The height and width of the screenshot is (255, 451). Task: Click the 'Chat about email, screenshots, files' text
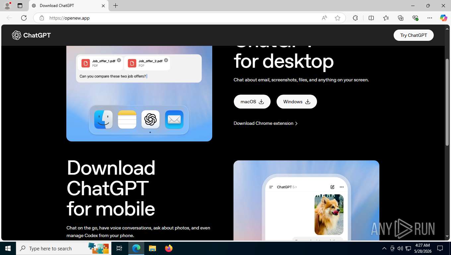coord(301,80)
